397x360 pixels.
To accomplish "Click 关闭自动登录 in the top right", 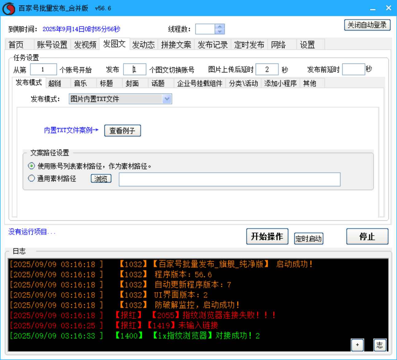I will click(x=367, y=25).
